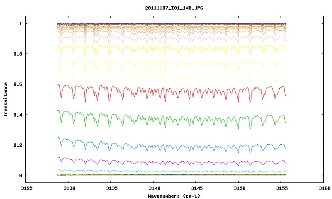Click x-axis tick label 3140
The height and width of the screenshot is (199, 332).
[154, 188]
